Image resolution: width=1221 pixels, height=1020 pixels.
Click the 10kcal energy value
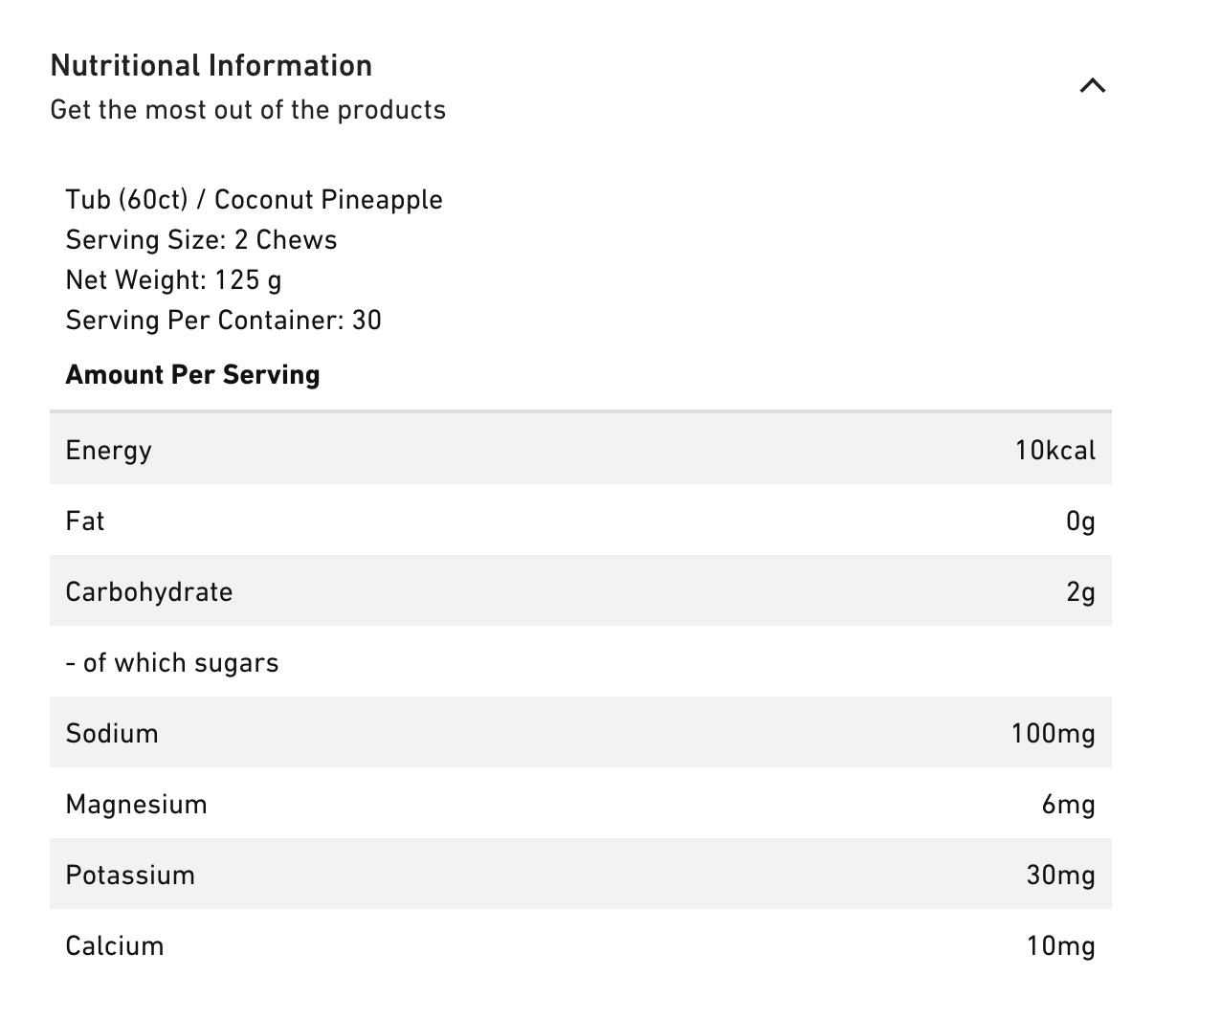1054,451
